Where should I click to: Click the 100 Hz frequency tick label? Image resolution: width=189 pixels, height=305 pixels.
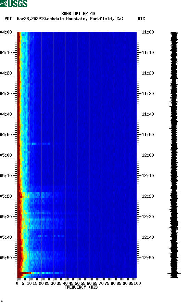coord(137,283)
